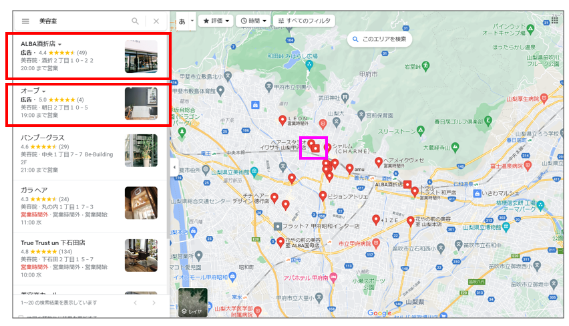The width and height of the screenshot is (569, 326).
Task: Open the hamburger menu beside the search box
Action: coord(25,21)
